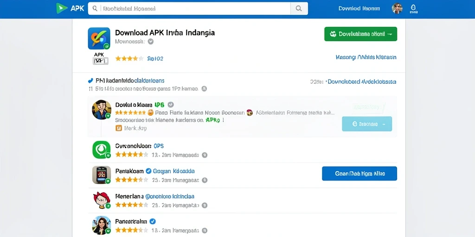Click the woman avatar icon of Panaeraiam
Screen dimensions: 475x237
[102, 225]
